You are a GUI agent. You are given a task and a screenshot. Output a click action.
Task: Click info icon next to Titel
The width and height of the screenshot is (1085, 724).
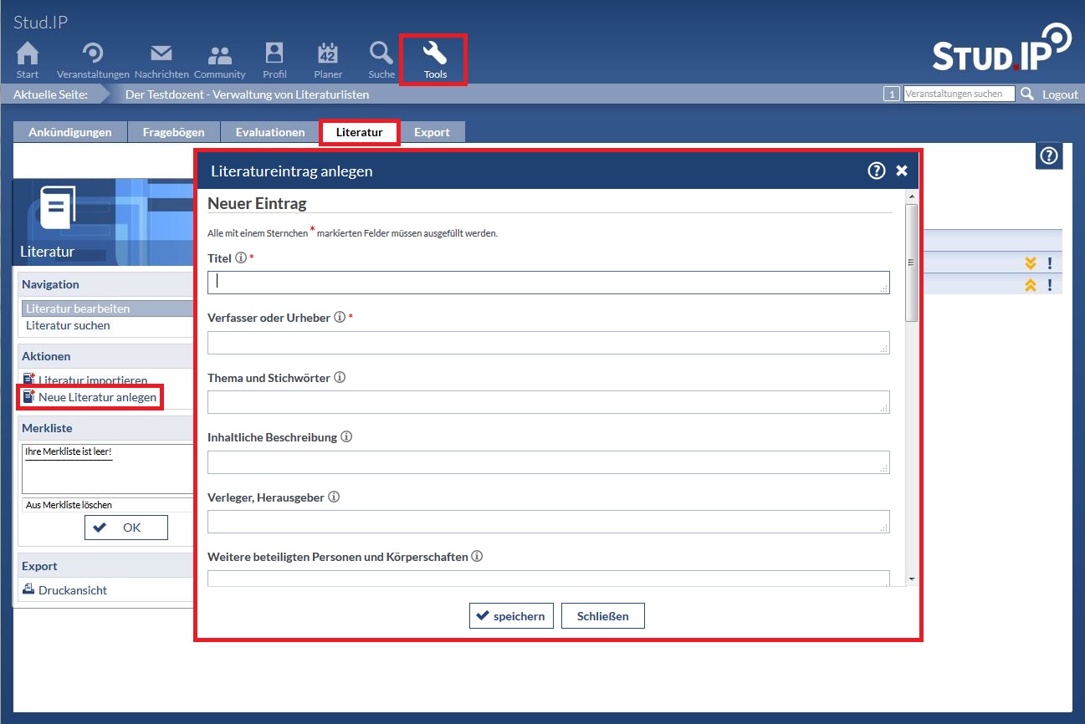point(241,258)
